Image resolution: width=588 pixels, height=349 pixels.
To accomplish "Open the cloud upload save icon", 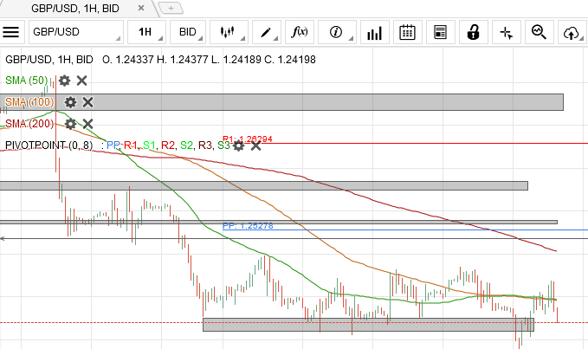I will coord(572,32).
